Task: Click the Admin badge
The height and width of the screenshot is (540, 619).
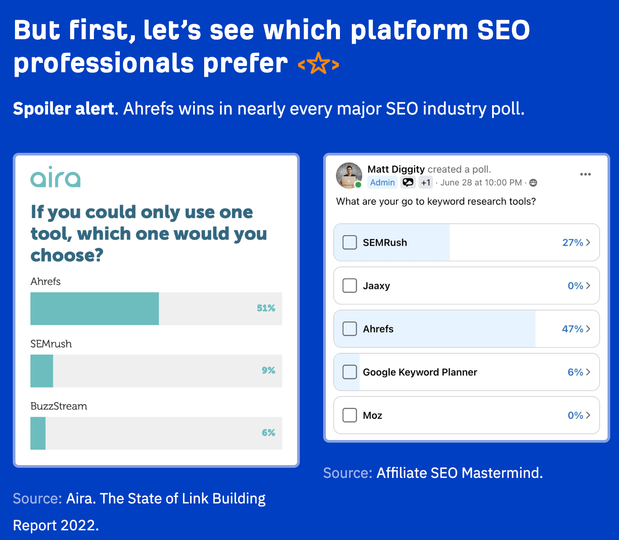Action: pyautogui.click(x=382, y=182)
